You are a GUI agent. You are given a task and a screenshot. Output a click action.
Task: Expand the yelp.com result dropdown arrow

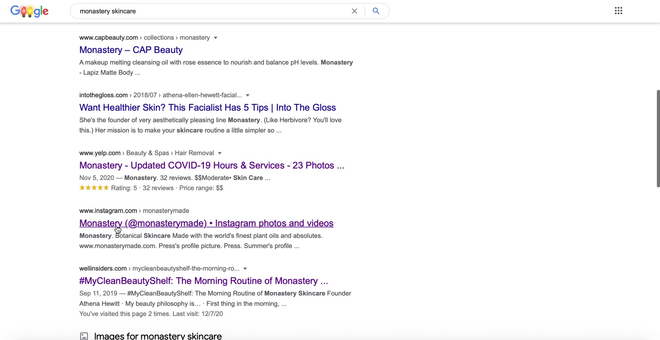point(220,153)
